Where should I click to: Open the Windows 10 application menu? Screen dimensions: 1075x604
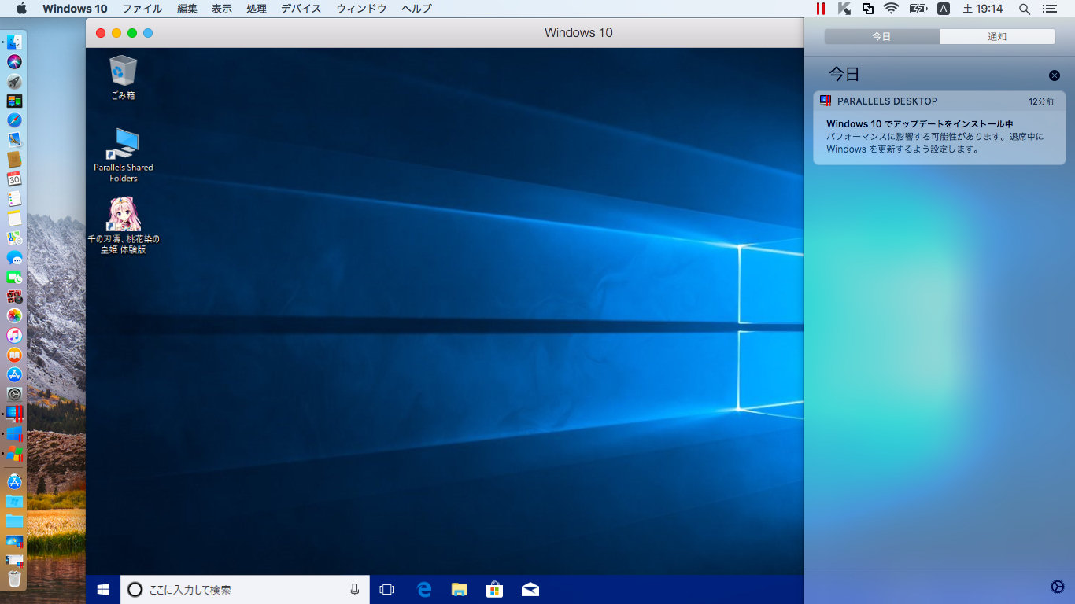pyautogui.click(x=75, y=9)
